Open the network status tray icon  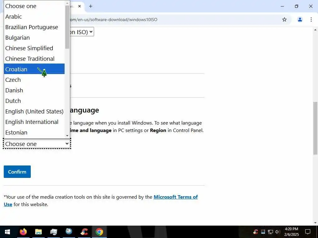[270, 232]
